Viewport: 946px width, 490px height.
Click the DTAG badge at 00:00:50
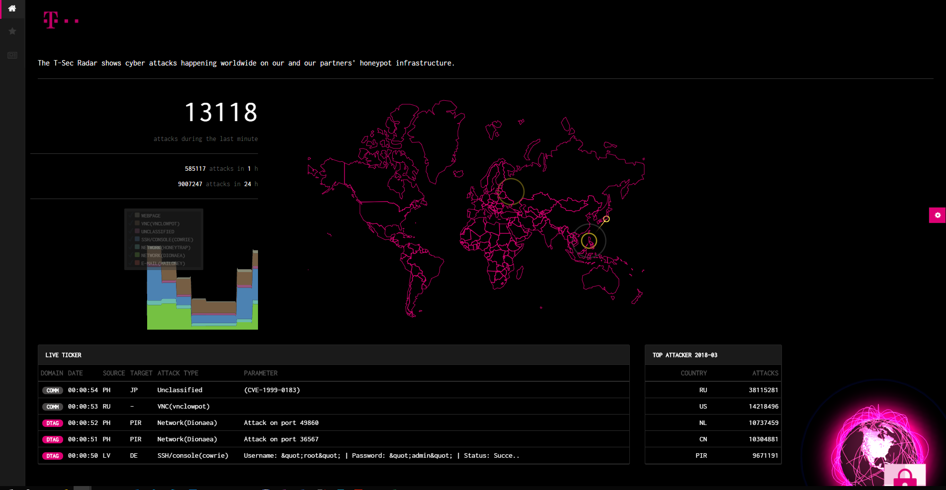pyautogui.click(x=53, y=456)
